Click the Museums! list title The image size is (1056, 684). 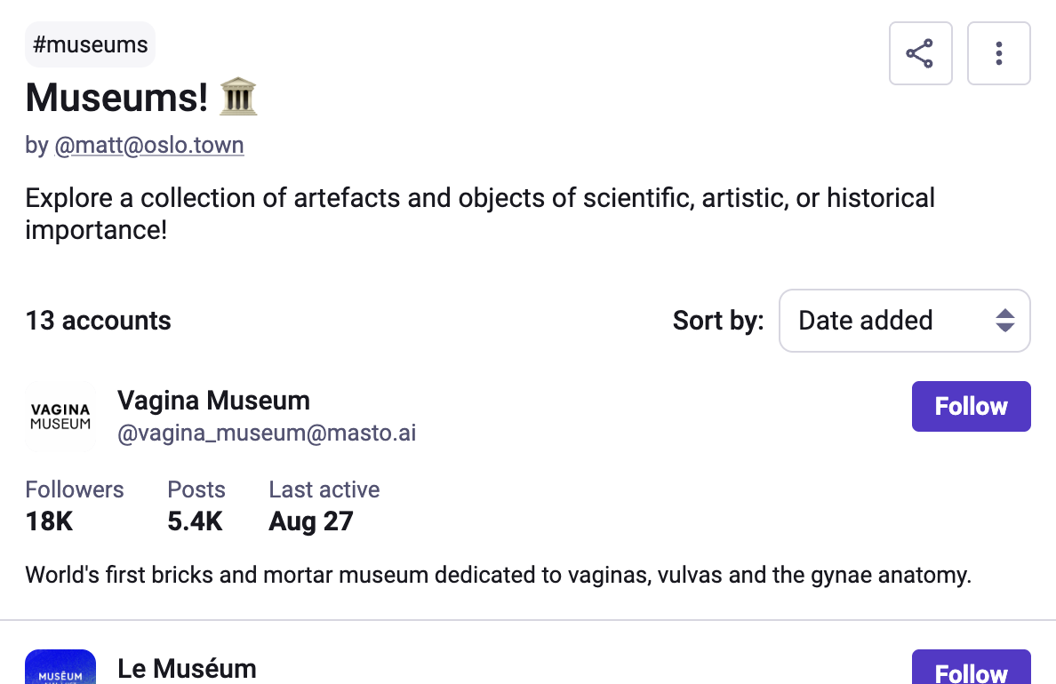(x=116, y=97)
